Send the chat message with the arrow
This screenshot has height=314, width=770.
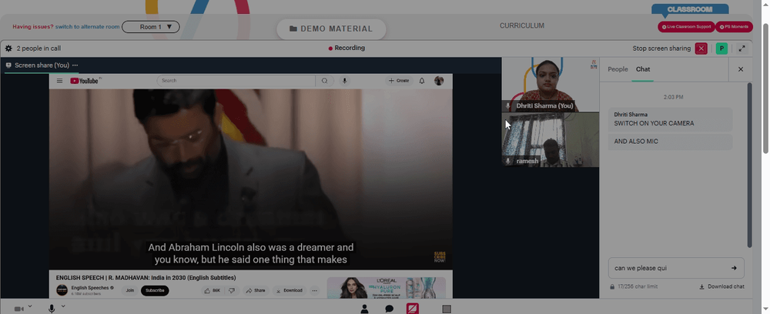click(x=734, y=268)
